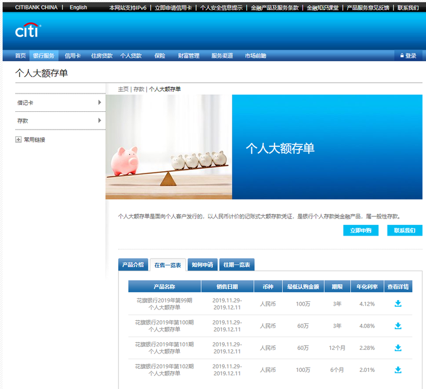Click 花旗银行2019年第101期 product name
This screenshot has width=426, height=389.
pos(164,348)
